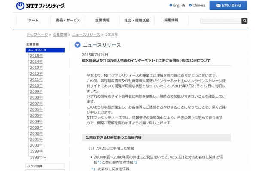Click the search magnifier button
Viewport: 262px width, 171px height.
click(244, 21)
